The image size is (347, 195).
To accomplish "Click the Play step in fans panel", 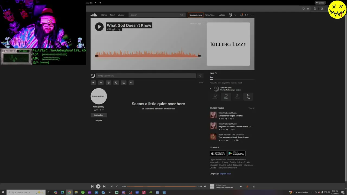I will click(x=248, y=96).
